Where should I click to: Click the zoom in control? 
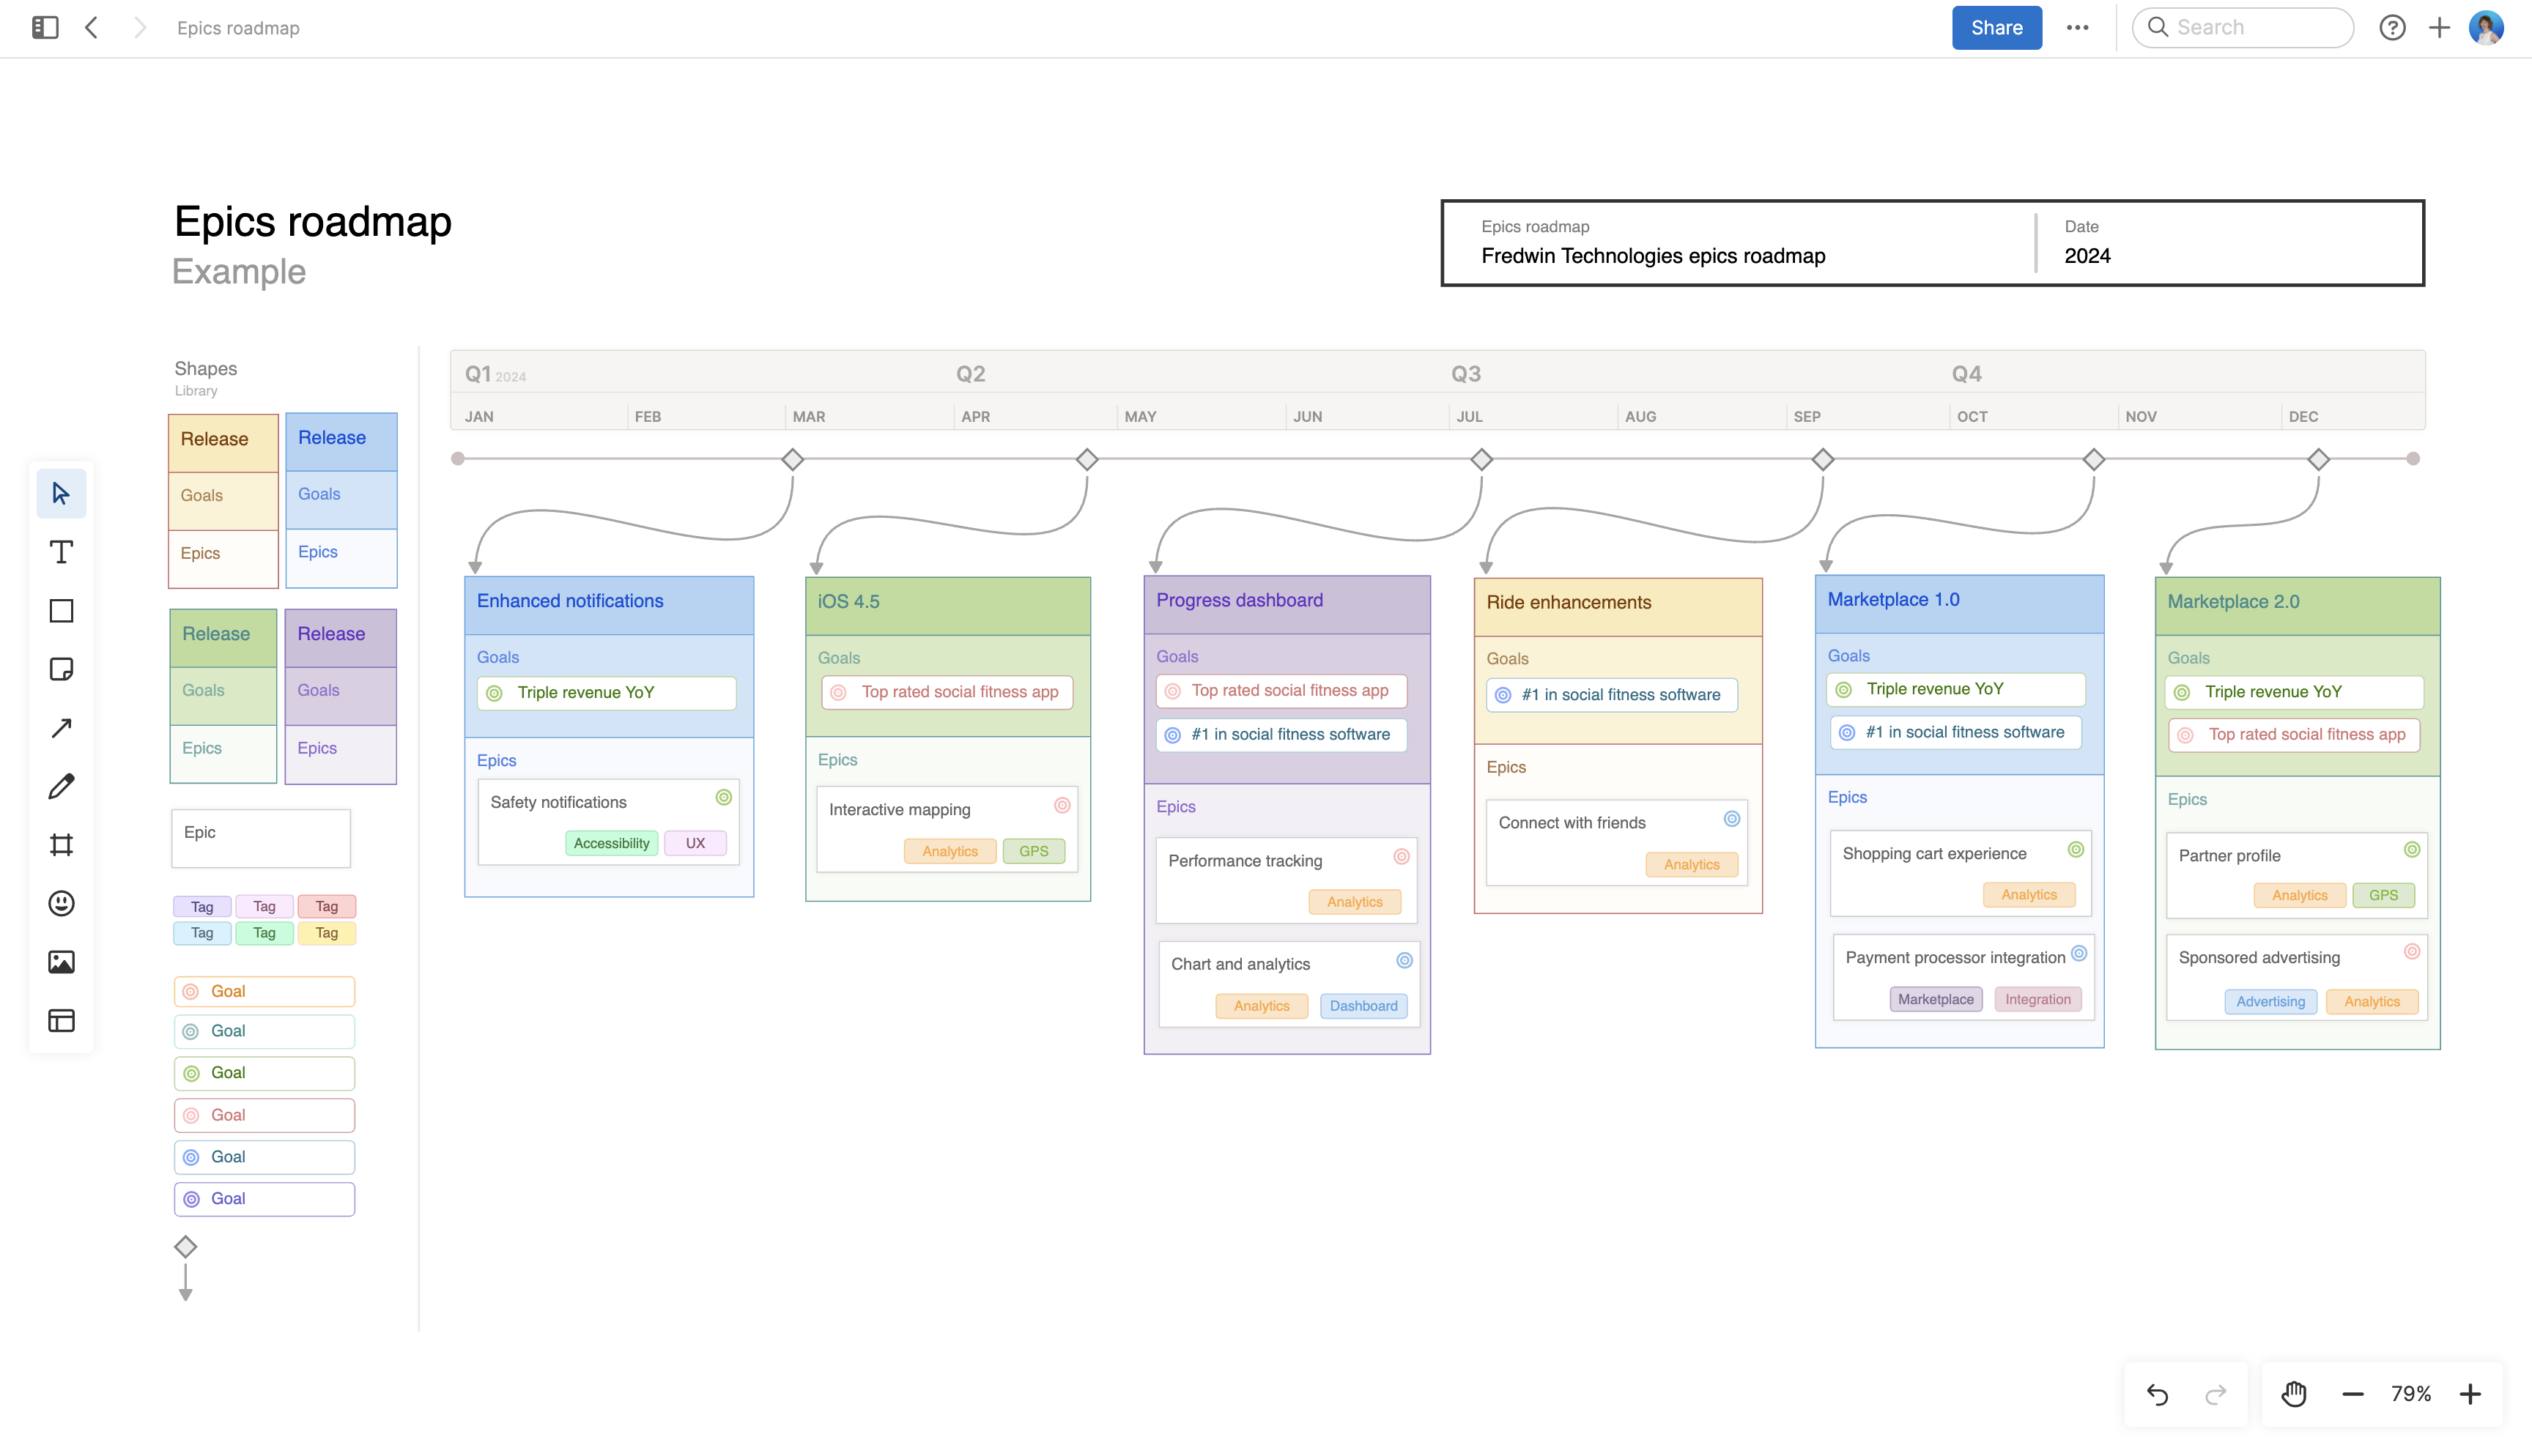tap(2471, 1393)
